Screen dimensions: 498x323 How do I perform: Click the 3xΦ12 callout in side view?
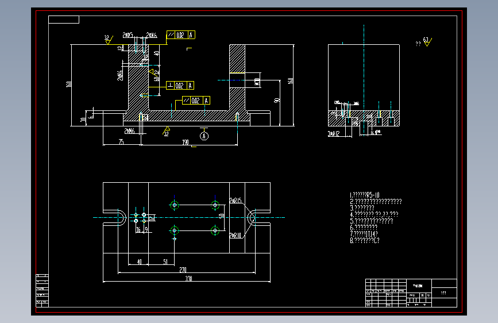point(334,133)
